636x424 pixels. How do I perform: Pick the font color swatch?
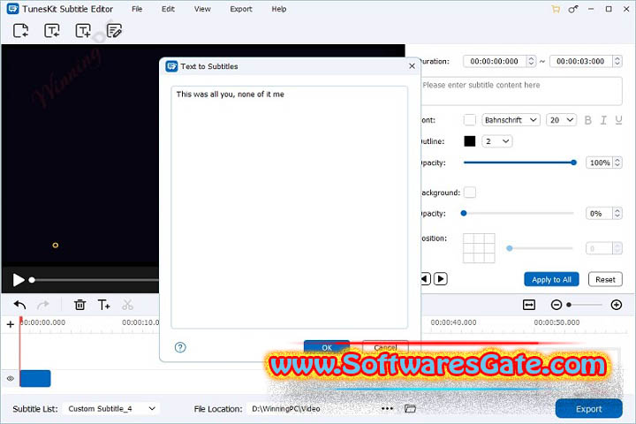pos(470,120)
